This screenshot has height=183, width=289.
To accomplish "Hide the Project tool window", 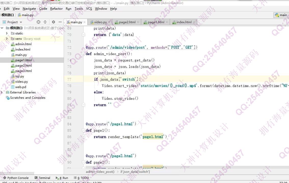I will (60, 22).
